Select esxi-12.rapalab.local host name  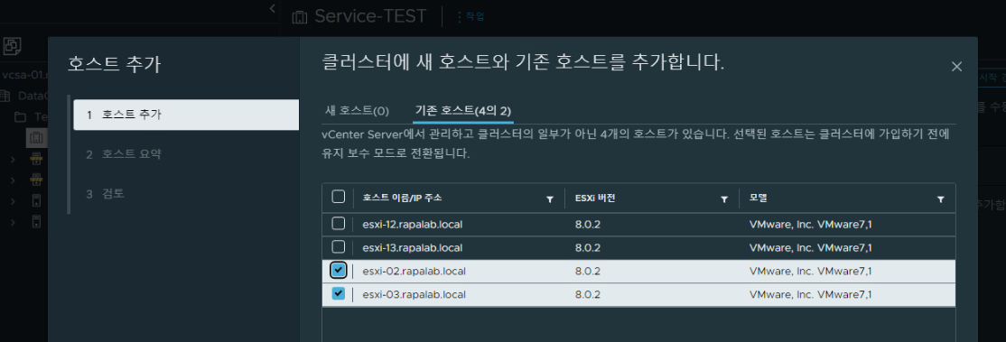pyautogui.click(x=413, y=224)
